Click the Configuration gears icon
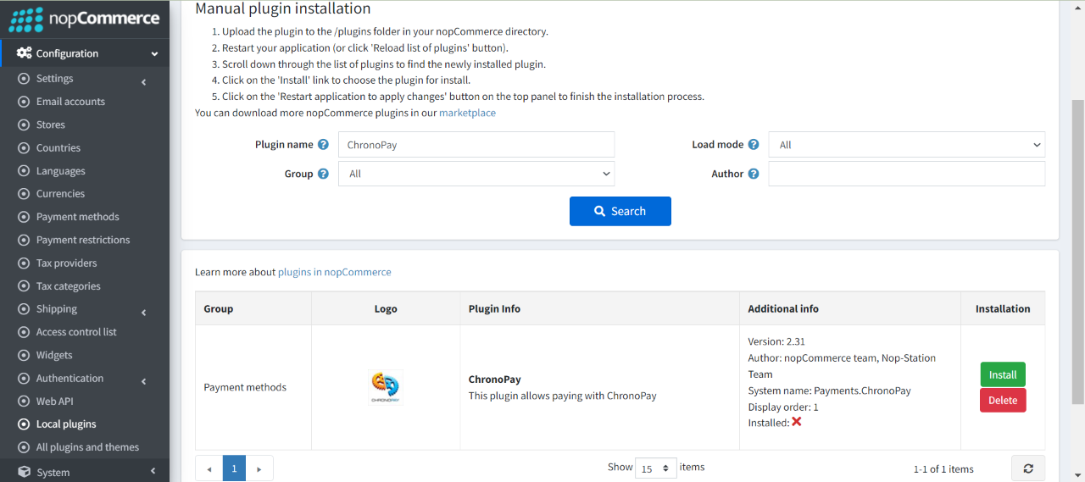The width and height of the screenshot is (1085, 482). (x=24, y=53)
